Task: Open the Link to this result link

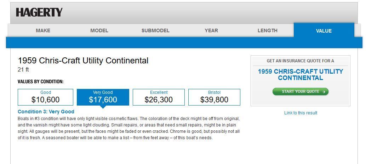Action: point(301,113)
